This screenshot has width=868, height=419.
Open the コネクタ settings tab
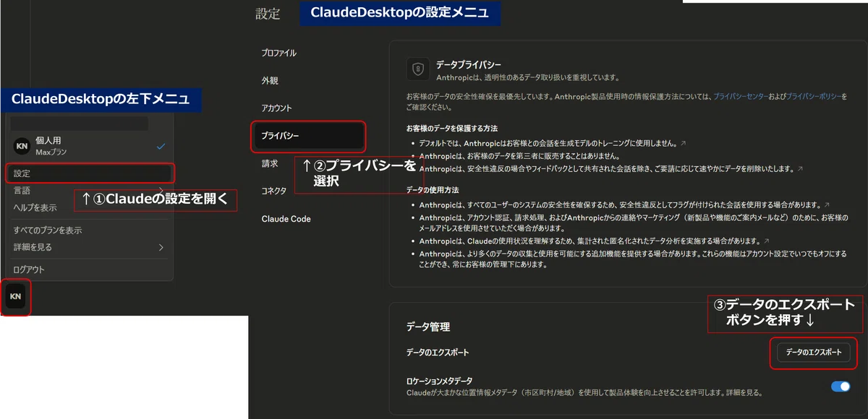274,191
